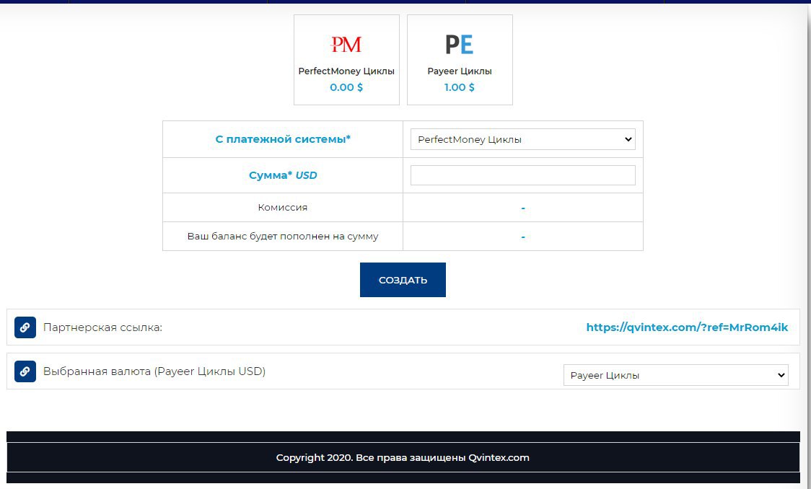Click the 'С платежной системы*' label
Screen dimensions: 811x489
click(x=282, y=139)
